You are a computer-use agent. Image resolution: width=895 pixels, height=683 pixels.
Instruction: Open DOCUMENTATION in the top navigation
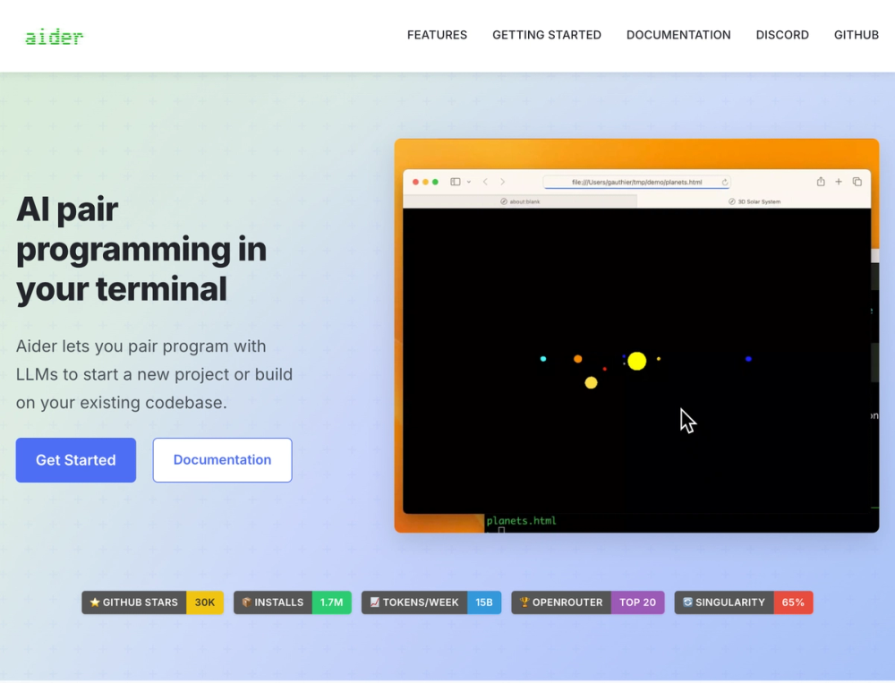tap(678, 35)
